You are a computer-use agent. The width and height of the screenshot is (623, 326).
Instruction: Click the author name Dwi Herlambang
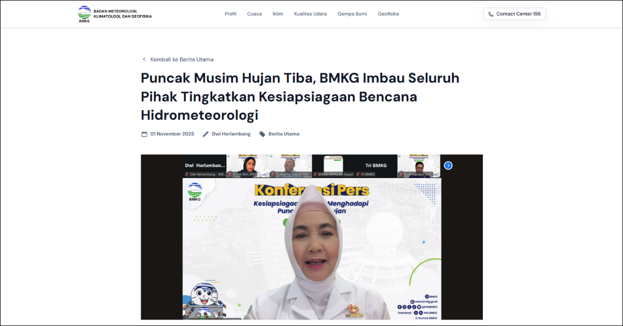pyautogui.click(x=231, y=134)
